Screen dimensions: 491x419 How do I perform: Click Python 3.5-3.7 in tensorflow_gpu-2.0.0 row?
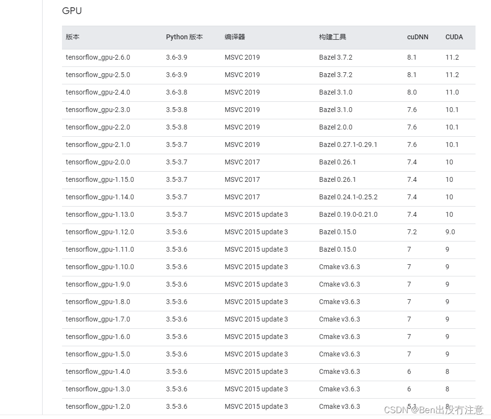pyautogui.click(x=177, y=162)
